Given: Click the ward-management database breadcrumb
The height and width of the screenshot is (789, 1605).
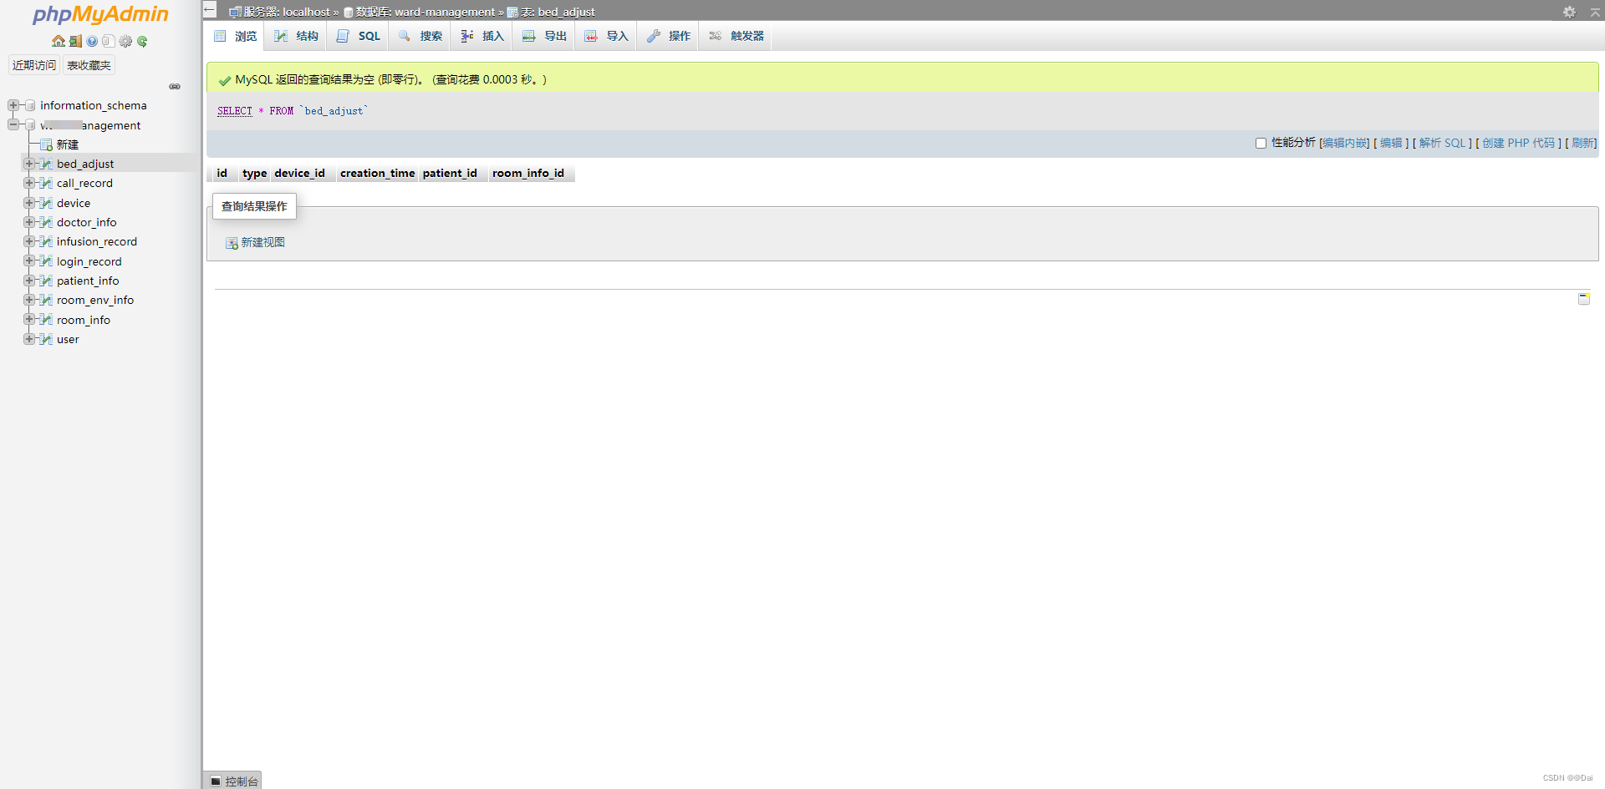Looking at the screenshot, I should coord(425,12).
